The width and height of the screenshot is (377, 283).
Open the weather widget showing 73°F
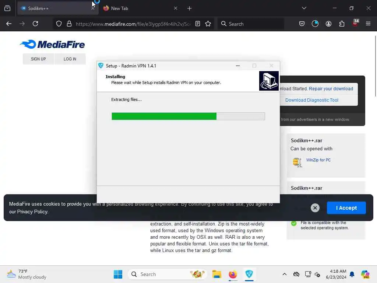click(x=27, y=274)
